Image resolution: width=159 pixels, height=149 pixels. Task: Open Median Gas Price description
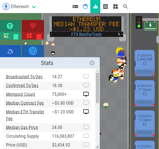click(22, 127)
